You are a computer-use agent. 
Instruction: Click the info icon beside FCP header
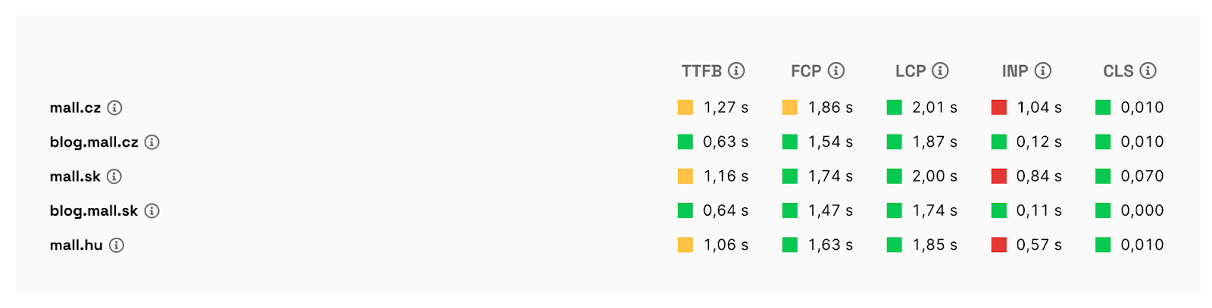coord(836,70)
